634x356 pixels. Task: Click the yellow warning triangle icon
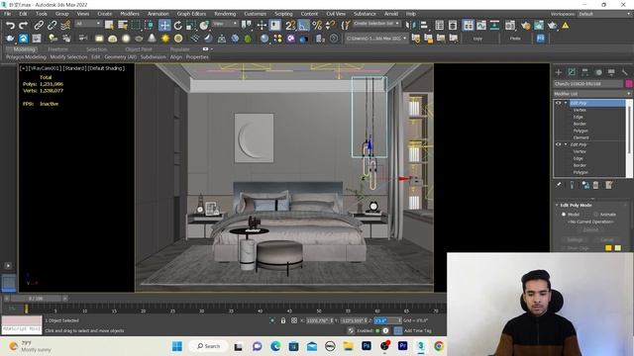[566, 26]
